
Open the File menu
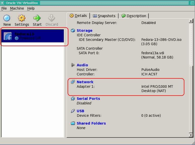4,8
